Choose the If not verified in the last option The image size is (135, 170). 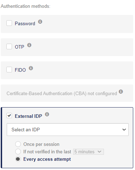click(x=18, y=152)
